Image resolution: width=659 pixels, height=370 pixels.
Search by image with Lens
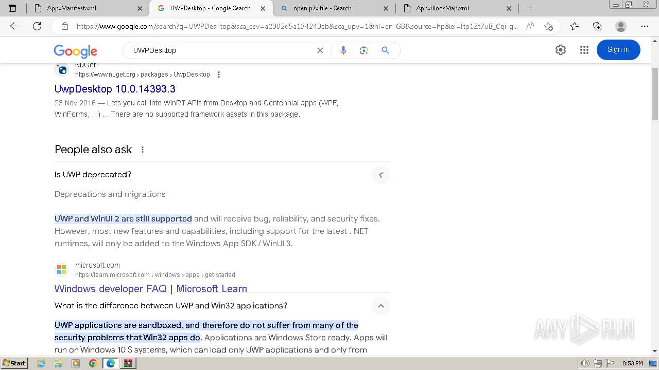(364, 50)
